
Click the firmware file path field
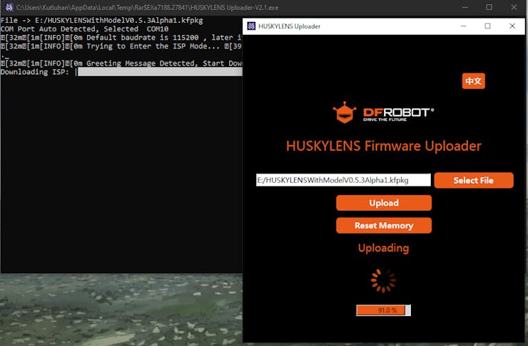pos(343,180)
